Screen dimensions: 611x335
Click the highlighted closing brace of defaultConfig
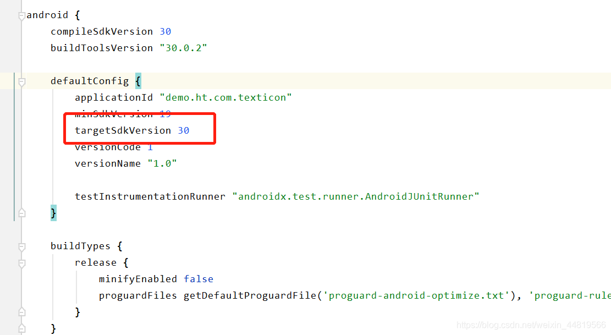53,213
